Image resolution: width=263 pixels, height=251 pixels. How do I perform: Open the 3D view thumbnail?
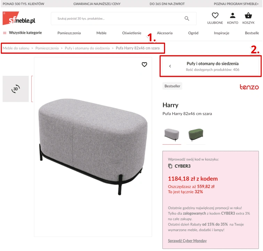[16, 89]
